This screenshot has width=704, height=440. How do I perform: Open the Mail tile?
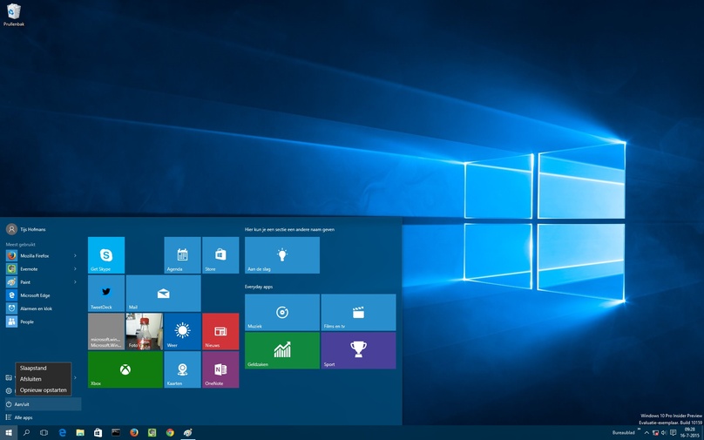point(164,293)
